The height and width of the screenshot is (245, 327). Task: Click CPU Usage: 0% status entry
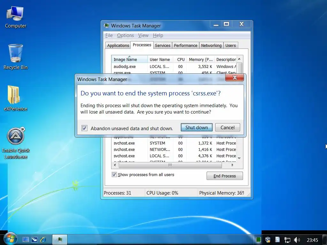pos(162,193)
